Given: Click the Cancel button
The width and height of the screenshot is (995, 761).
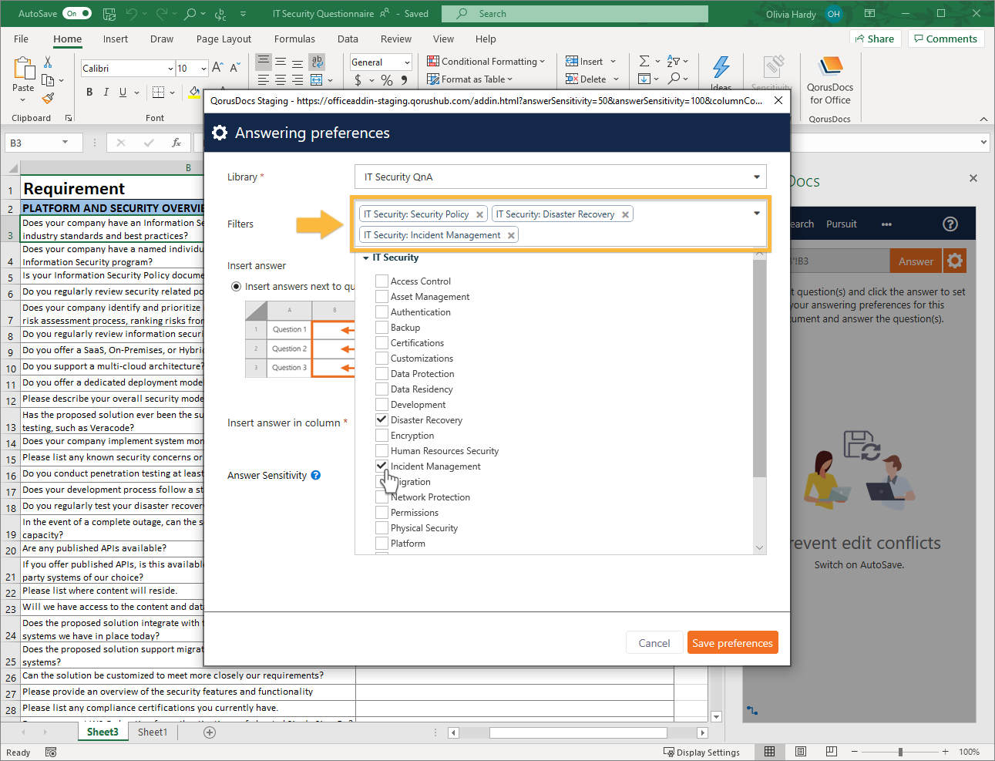Looking at the screenshot, I should pyautogui.click(x=654, y=643).
